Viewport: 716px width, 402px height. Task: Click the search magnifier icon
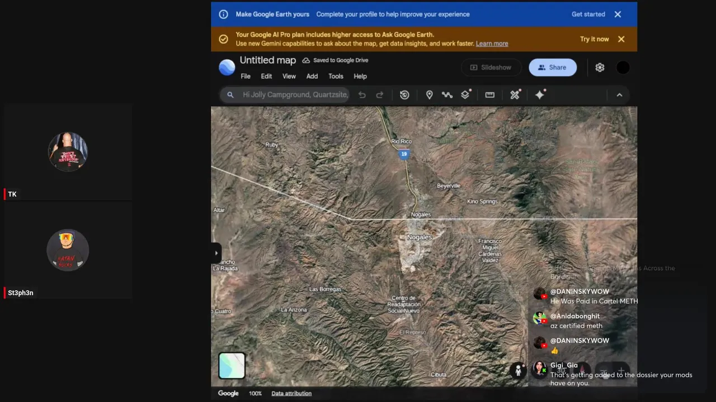pos(230,95)
